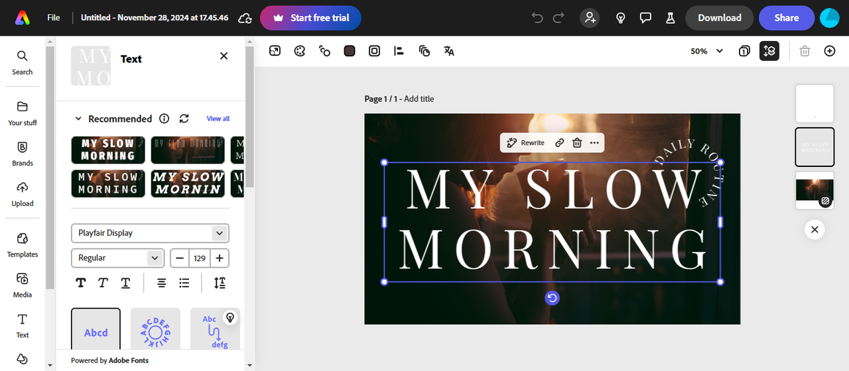Click Rewrite in floating text toolbar
The height and width of the screenshot is (371, 849).
(x=526, y=142)
